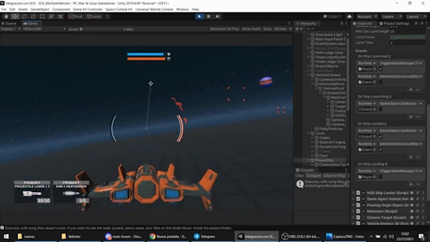The height and width of the screenshot is (242, 430).
Task: Click the Play button
Action: point(199,16)
